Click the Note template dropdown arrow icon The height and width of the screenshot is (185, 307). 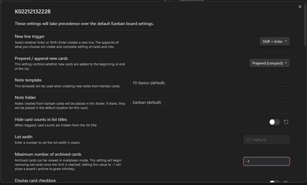285,82
